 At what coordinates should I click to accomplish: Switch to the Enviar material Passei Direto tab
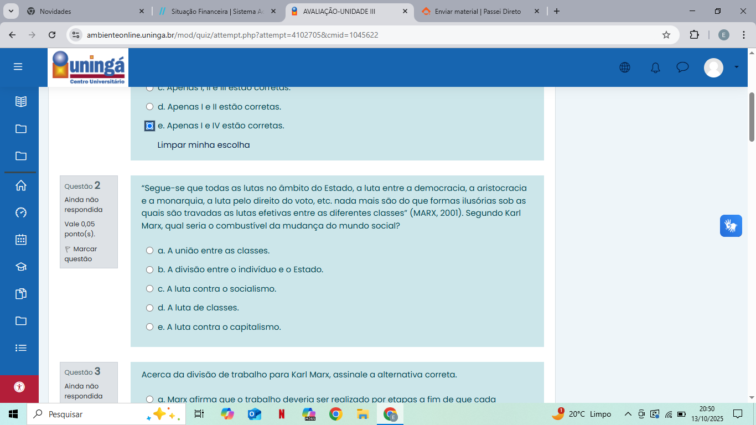tap(477, 11)
